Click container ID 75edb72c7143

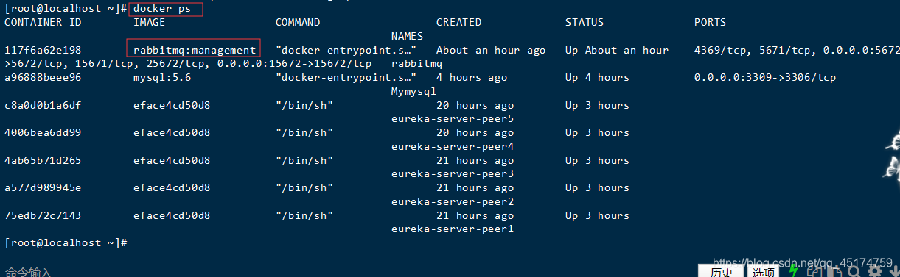coord(43,215)
